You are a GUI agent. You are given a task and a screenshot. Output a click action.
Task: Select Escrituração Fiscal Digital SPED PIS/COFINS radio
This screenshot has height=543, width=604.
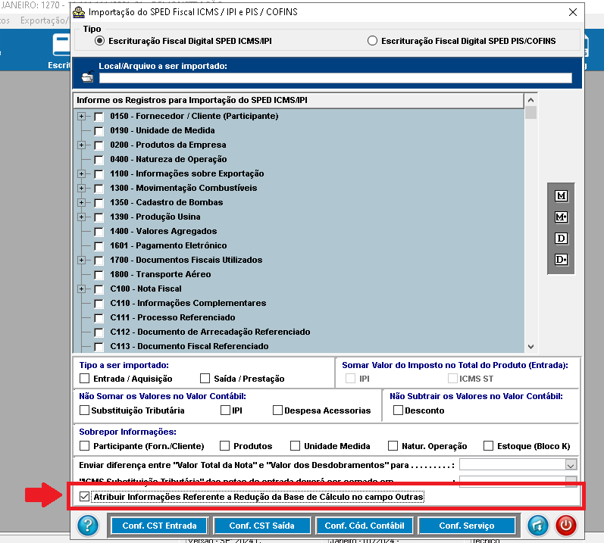coord(372,41)
